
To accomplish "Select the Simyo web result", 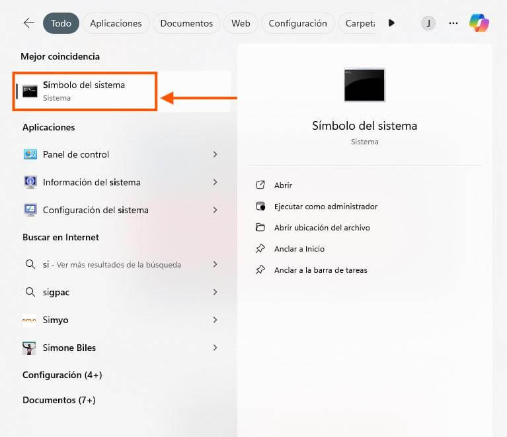I will 120,320.
